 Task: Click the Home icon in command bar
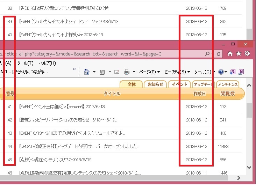tap(87, 72)
